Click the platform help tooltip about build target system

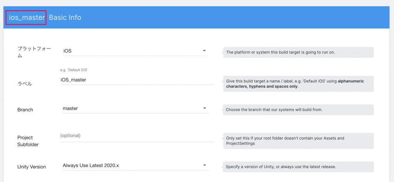[x=298, y=52]
